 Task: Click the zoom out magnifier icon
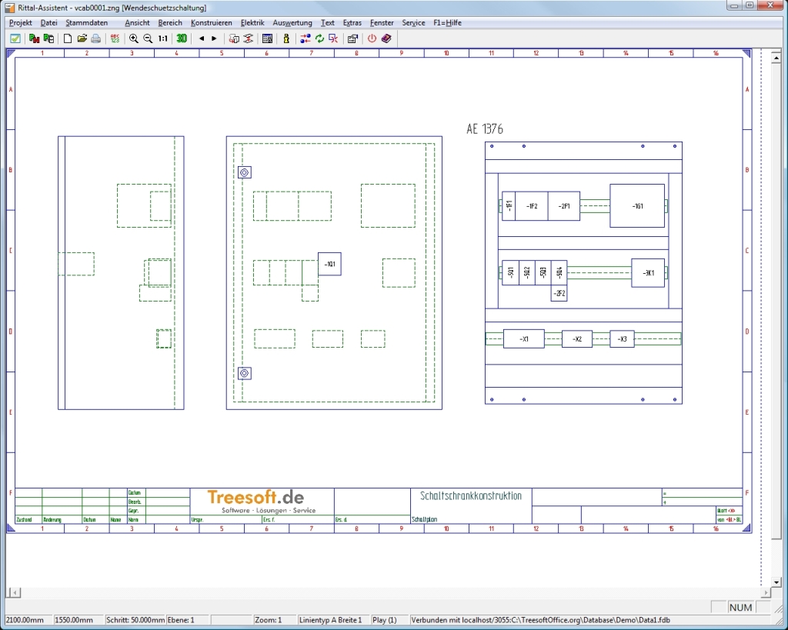(x=148, y=38)
